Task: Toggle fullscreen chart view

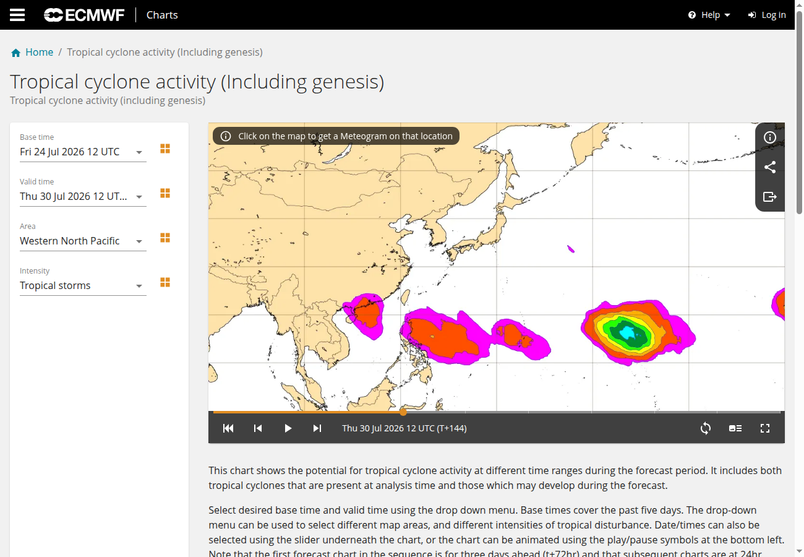Action: pyautogui.click(x=765, y=428)
